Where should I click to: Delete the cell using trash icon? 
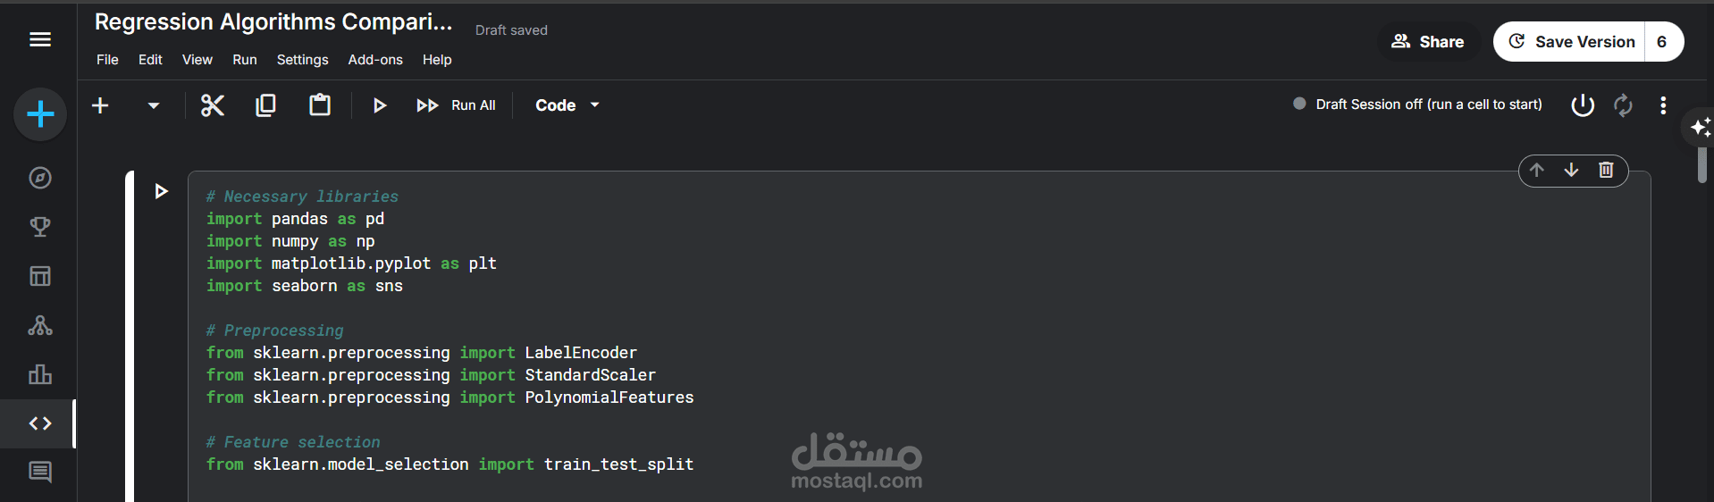1606,170
